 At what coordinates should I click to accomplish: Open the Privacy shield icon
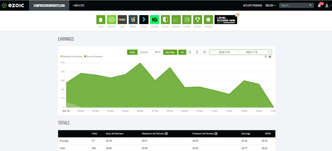click(165, 19)
